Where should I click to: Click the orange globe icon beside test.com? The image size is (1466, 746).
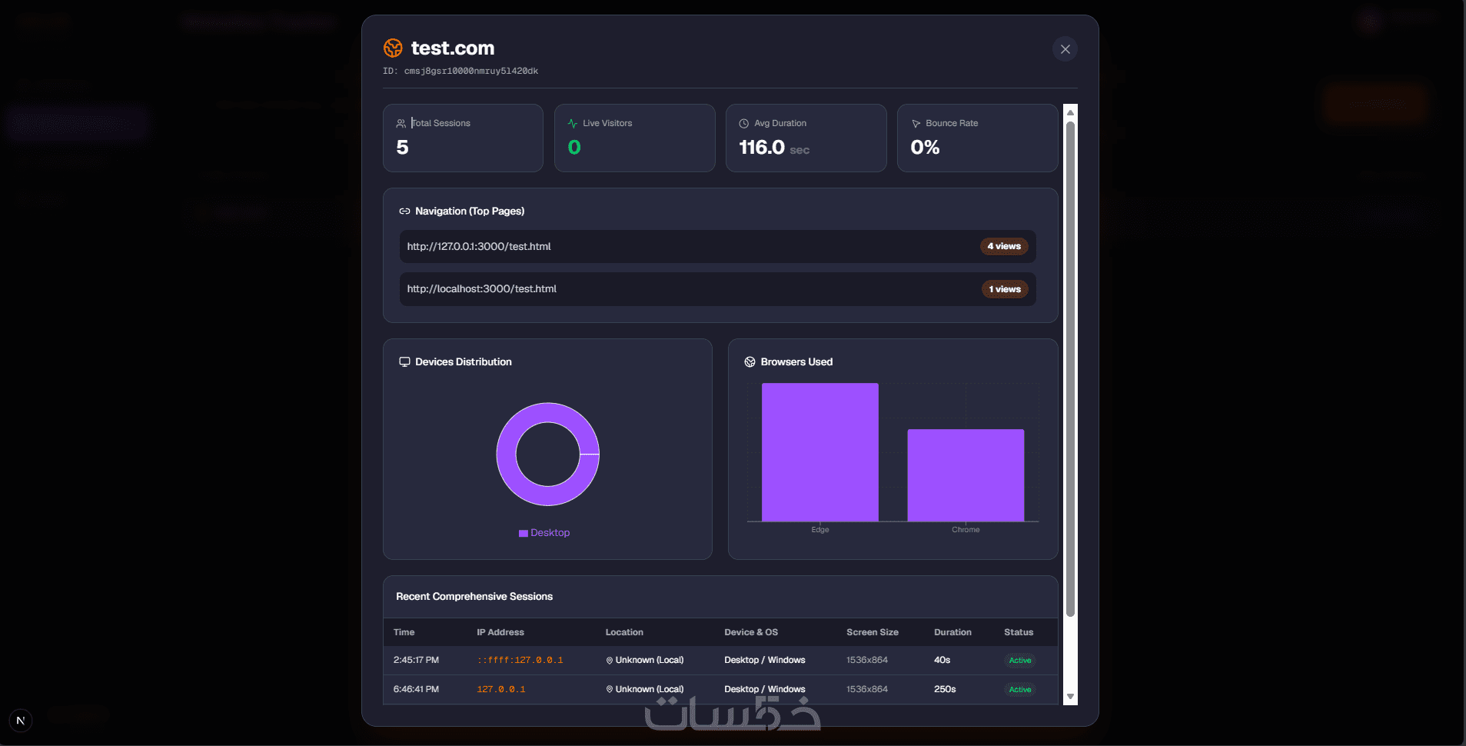[x=393, y=48]
